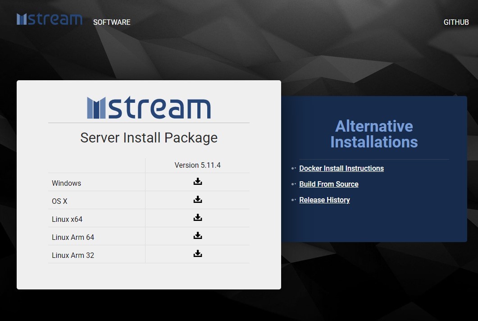This screenshot has width=478, height=321.
Task: Click the mStream logo in the header
Action: click(50, 19)
